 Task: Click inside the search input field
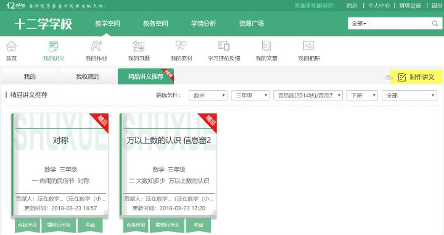tap(400, 23)
